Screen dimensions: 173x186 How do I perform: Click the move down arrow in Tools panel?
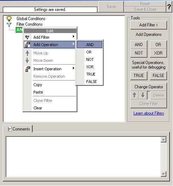(x=143, y=95)
